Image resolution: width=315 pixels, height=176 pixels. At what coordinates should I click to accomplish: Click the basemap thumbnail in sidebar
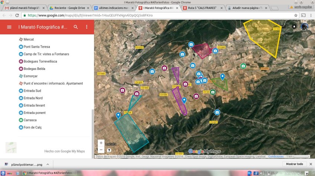(11, 147)
